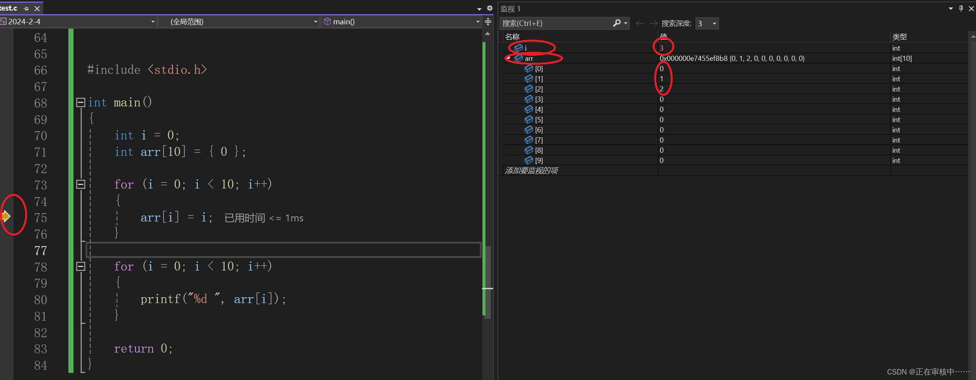976x380 pixels.
Task: Open the 搜索深度 depth dropdown
Action: tap(707, 23)
